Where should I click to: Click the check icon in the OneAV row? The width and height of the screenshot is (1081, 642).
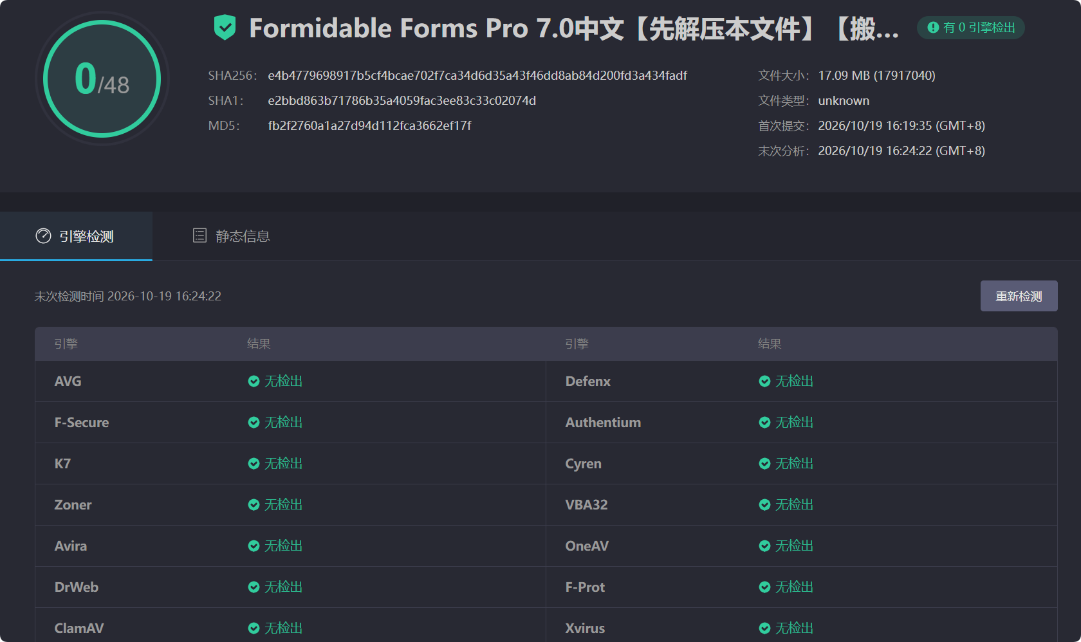(764, 546)
